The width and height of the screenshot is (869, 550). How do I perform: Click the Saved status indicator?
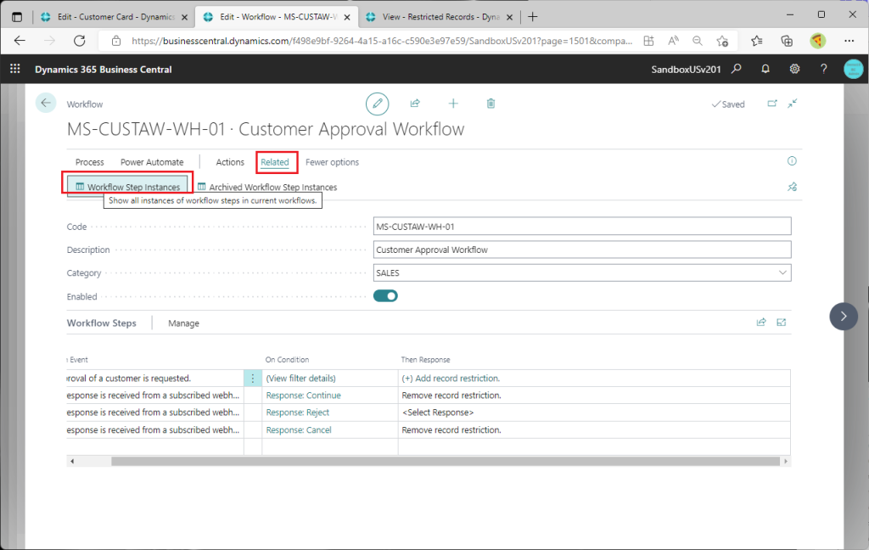[x=727, y=104]
